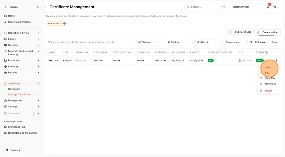Click the Settings gear icon

(x=5, y=107)
